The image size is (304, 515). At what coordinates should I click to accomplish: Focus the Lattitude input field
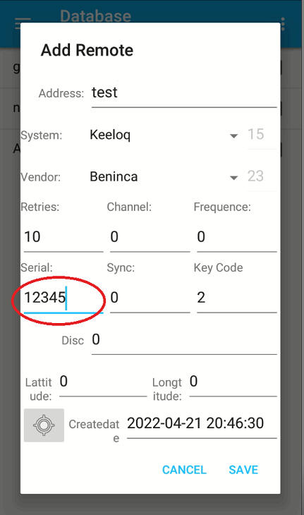[103, 383]
